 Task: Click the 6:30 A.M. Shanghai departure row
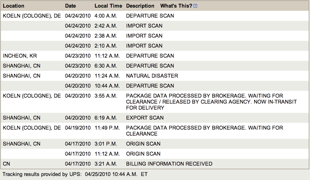click(155, 66)
